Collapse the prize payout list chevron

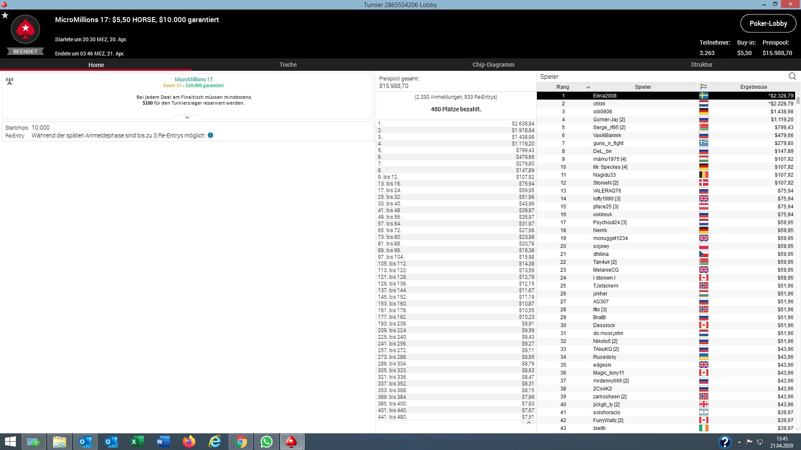pos(529,422)
